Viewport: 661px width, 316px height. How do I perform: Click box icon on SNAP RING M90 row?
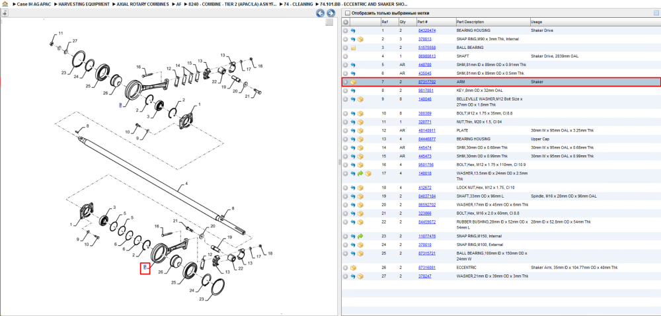361,39
